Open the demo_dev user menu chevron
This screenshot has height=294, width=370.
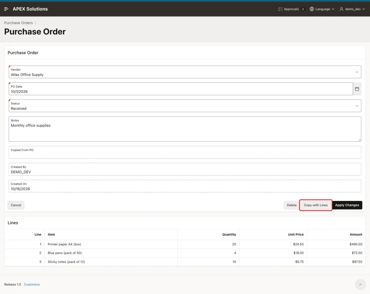[363, 9]
